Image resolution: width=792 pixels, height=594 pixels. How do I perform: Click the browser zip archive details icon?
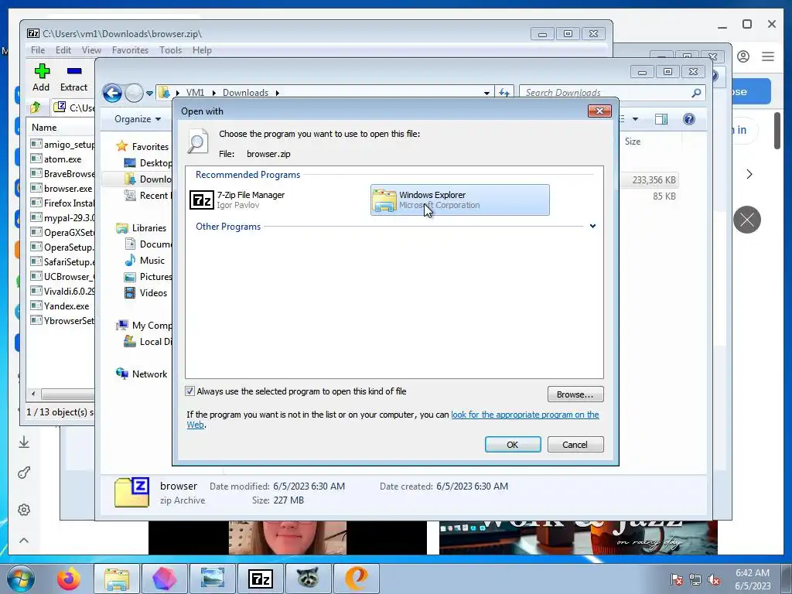coord(131,493)
